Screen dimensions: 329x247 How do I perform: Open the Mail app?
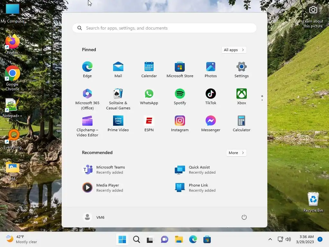(118, 70)
